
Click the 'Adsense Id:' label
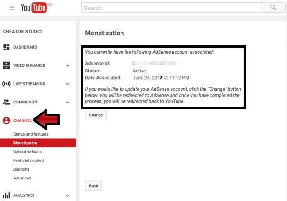98,63
